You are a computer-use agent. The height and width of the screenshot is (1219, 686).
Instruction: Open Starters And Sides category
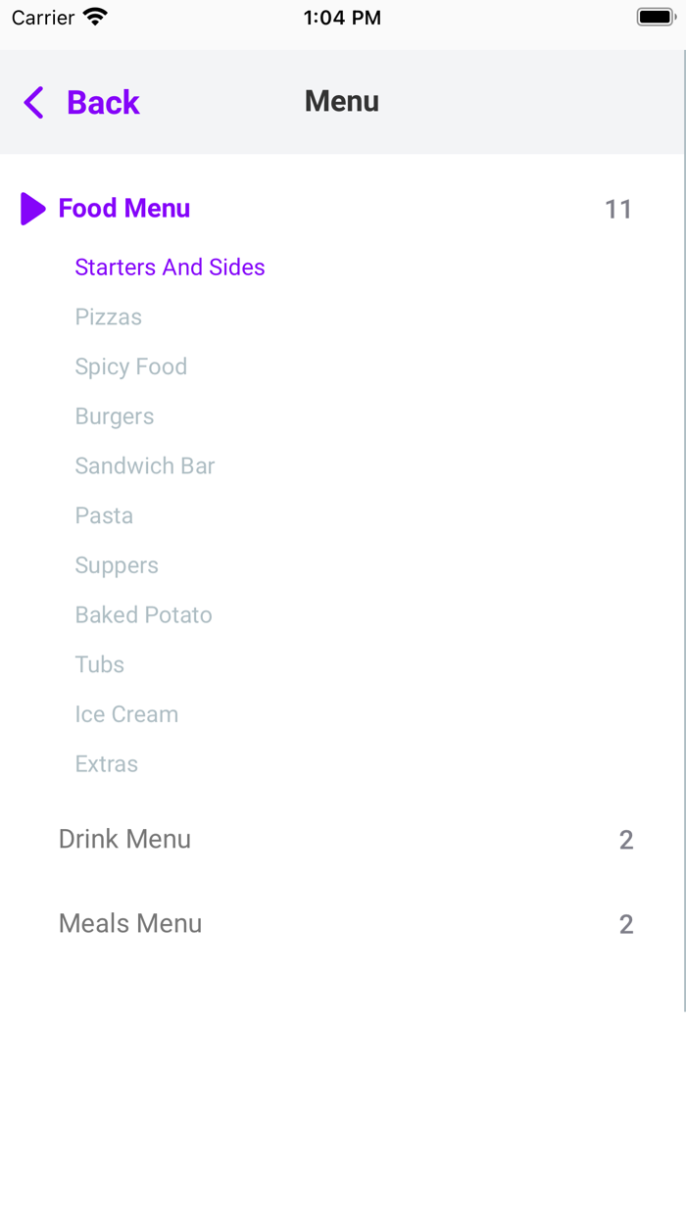point(170,268)
